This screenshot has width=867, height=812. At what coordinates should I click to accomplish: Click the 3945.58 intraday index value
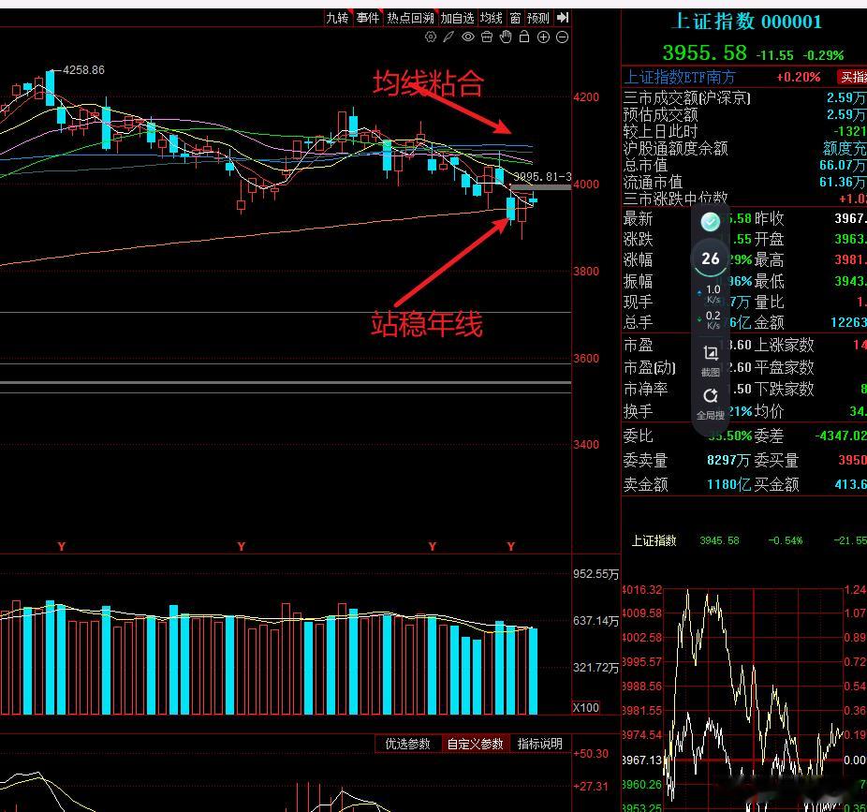coord(719,540)
